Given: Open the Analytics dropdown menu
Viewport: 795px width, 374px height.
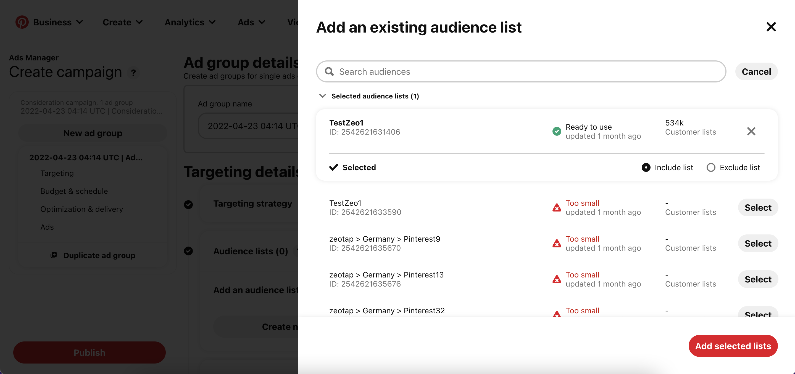Looking at the screenshot, I should [190, 22].
